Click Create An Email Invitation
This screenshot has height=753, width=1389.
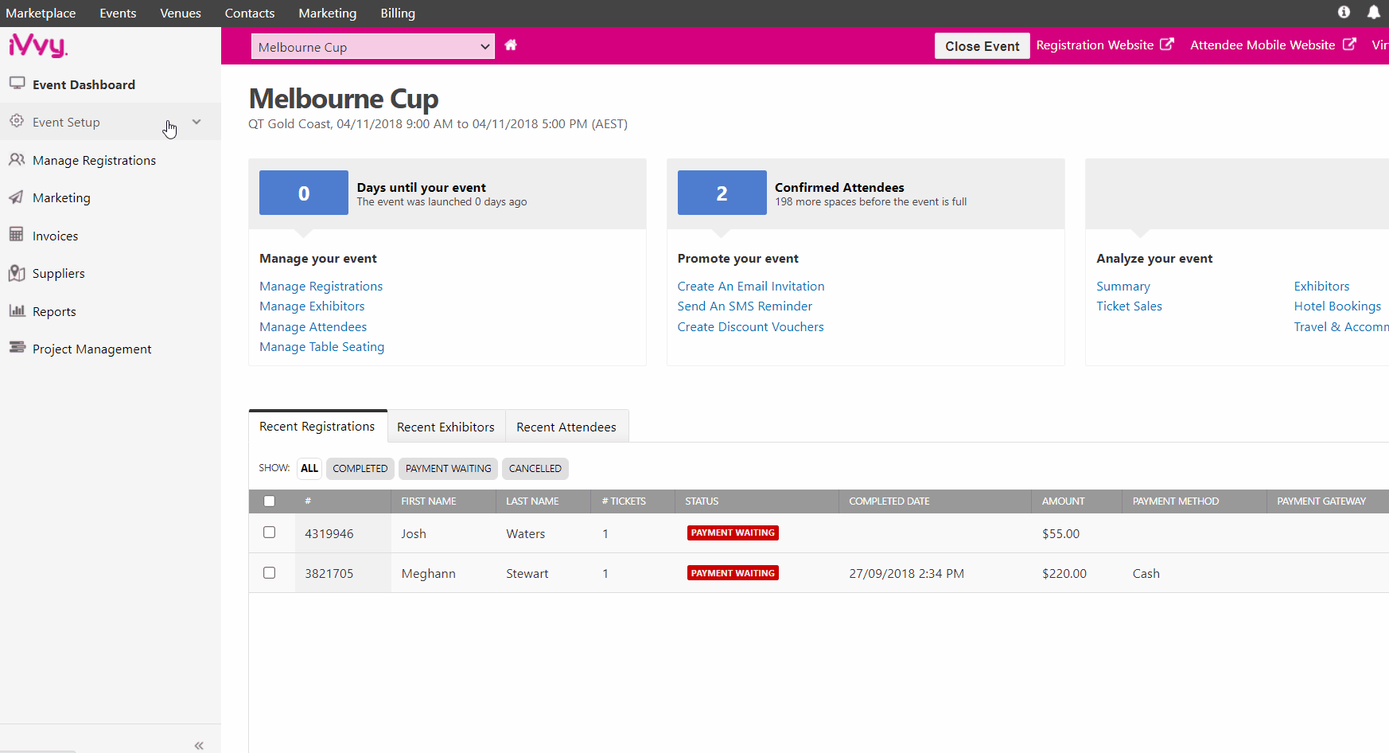coord(751,286)
